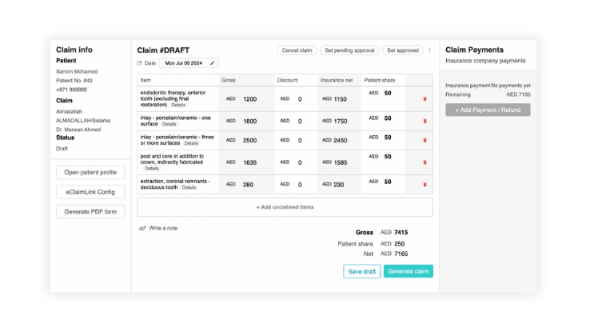The height and width of the screenshot is (332, 590).
Task: Delete the endodontic therapy claim item
Action: coord(425,99)
